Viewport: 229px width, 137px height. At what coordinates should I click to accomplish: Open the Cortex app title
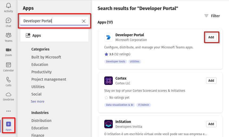pyautogui.click(x=121, y=78)
